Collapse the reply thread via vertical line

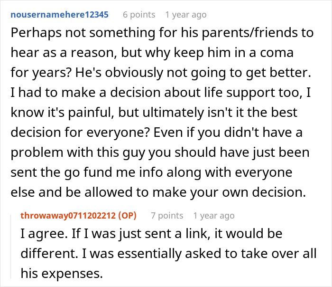tap(11, 247)
